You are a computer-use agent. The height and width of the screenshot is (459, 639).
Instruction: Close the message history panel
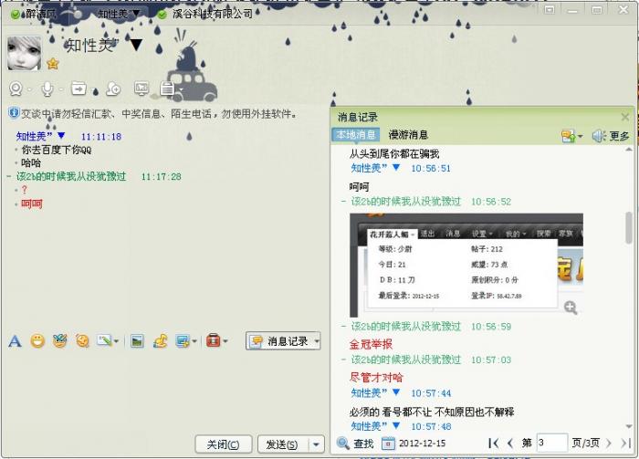point(624,118)
